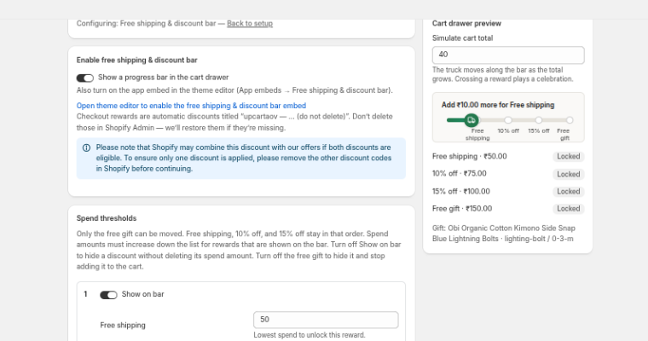
Task: Select the Free gift milestone circle
Action: (x=570, y=120)
